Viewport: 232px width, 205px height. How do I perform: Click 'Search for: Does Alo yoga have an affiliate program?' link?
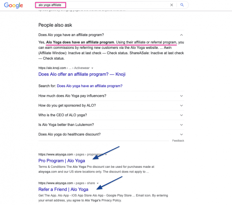90,86
